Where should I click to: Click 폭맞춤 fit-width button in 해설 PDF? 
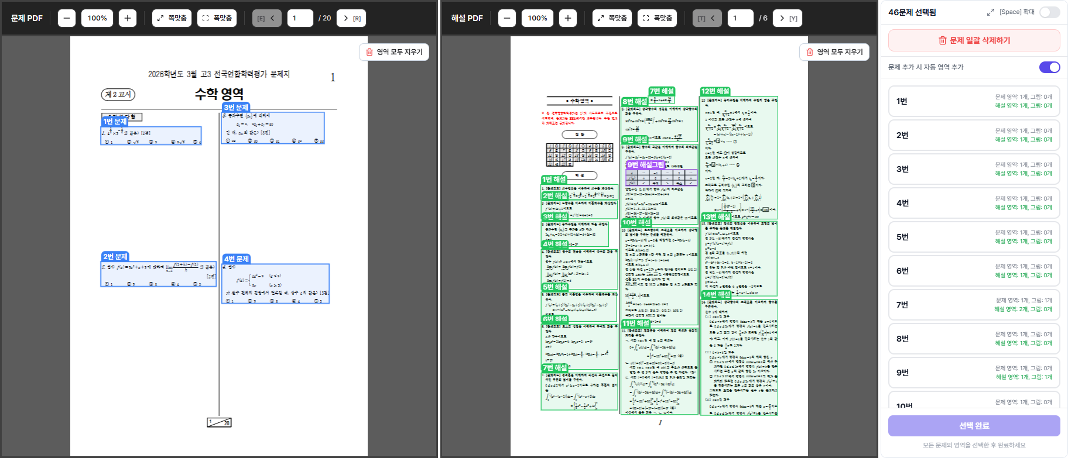coord(657,18)
